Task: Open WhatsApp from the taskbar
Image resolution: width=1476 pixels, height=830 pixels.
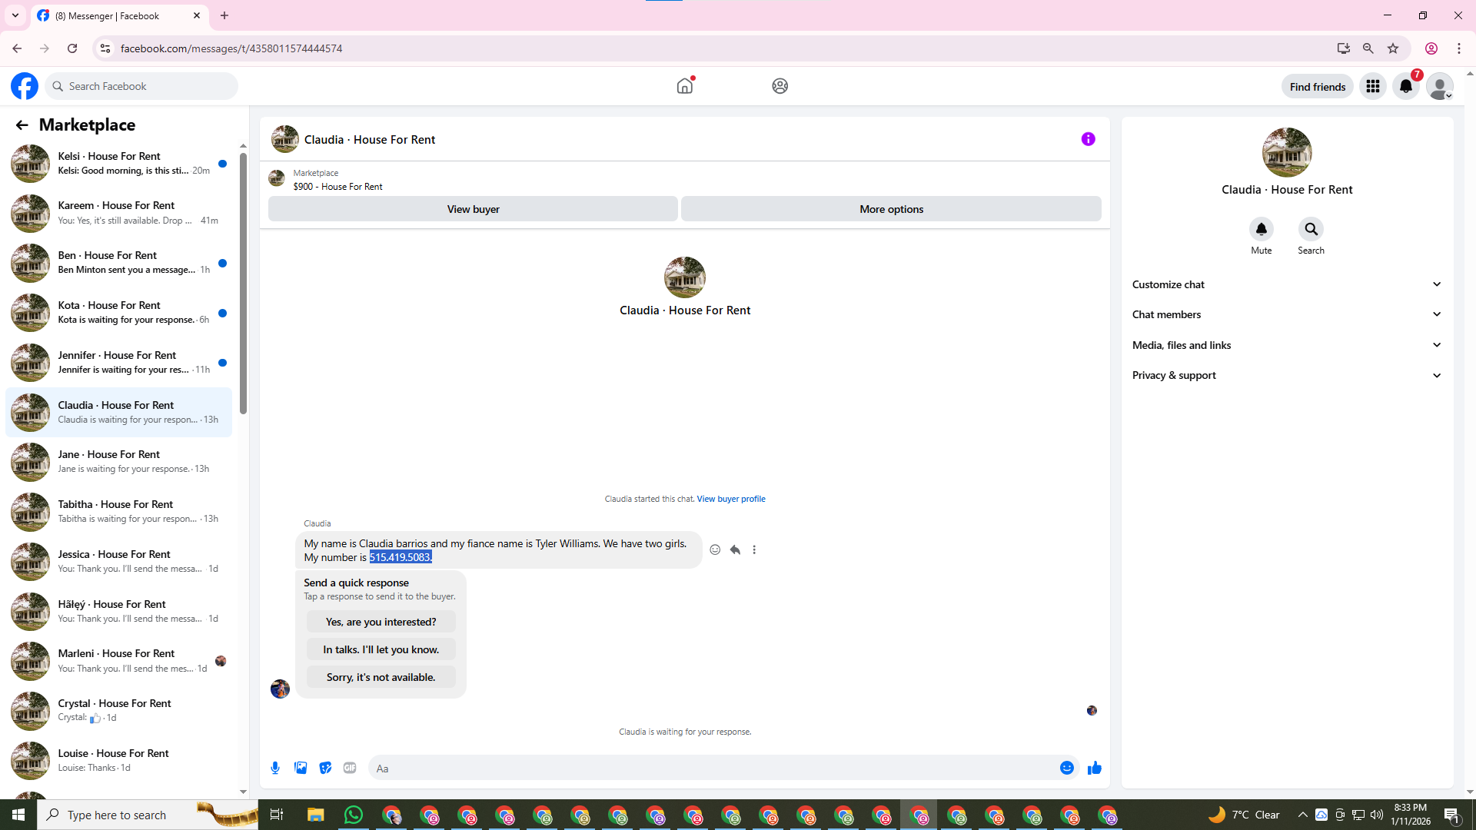Action: point(354,815)
